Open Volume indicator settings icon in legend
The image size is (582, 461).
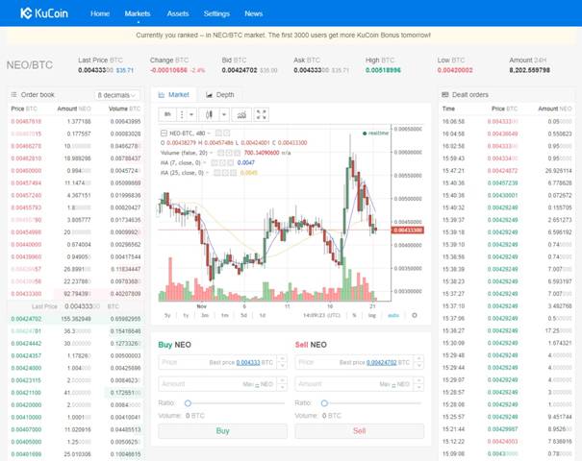[229, 153]
